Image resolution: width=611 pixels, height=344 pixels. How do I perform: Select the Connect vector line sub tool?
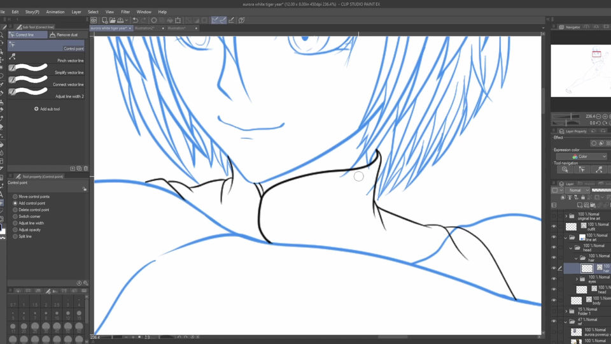coord(46,81)
